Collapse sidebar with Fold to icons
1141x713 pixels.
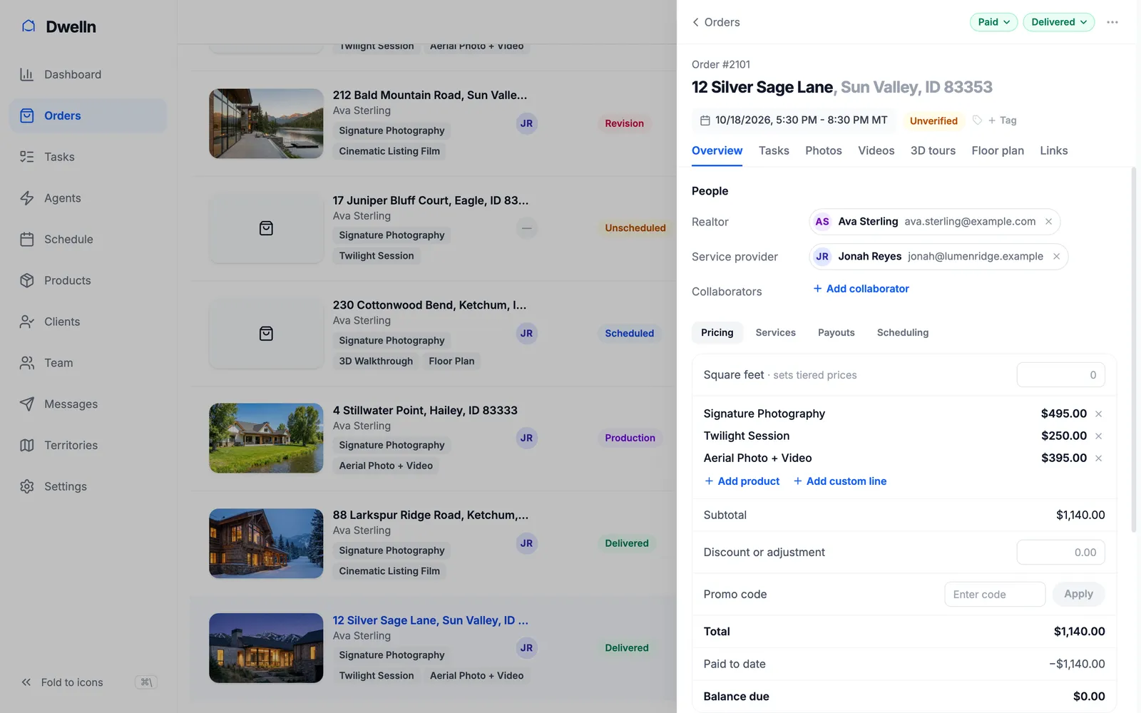62,682
